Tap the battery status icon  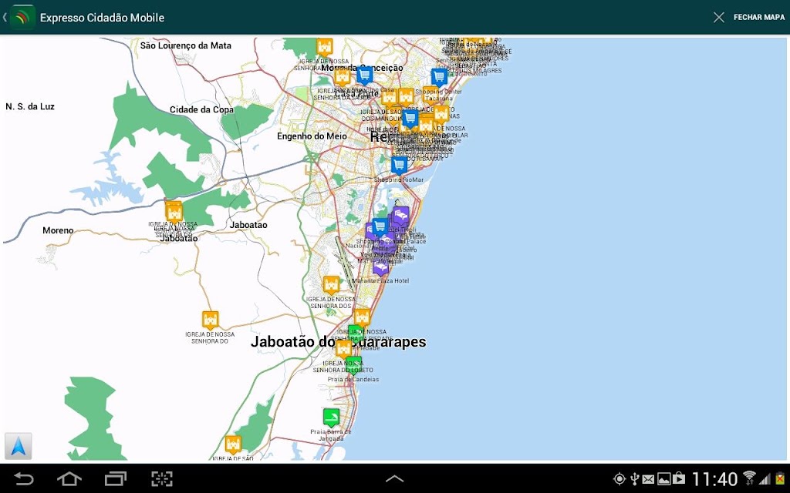(780, 478)
